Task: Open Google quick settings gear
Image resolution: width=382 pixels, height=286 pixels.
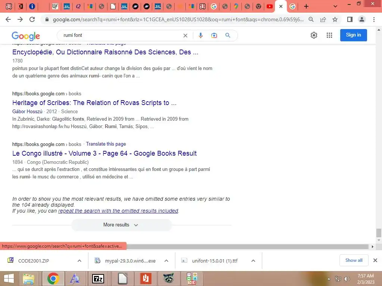Action: [x=314, y=35]
